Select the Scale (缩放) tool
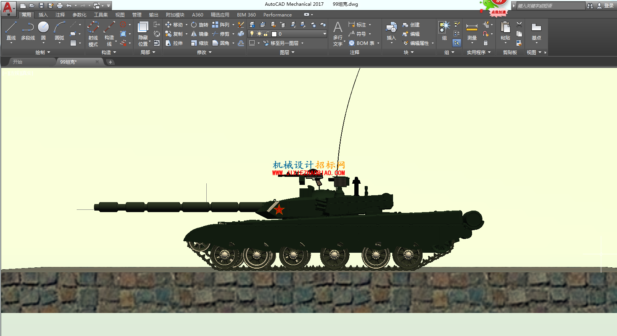The height and width of the screenshot is (336, 617). [200, 43]
